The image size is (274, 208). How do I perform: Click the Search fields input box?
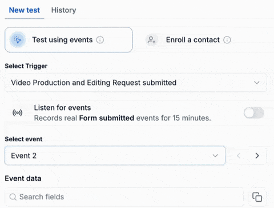124,197
